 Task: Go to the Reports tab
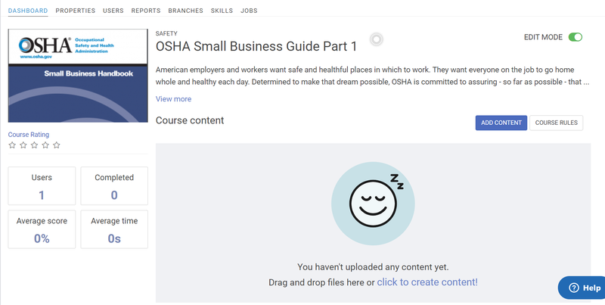(x=146, y=11)
